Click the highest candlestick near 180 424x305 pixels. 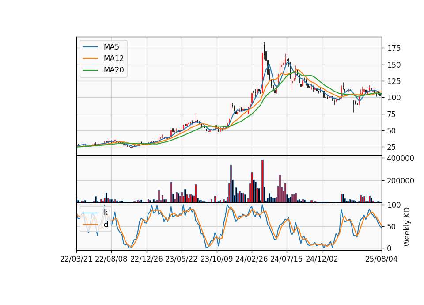[x=265, y=51]
